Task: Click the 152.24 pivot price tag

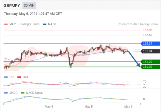Action: coord(150,44)
